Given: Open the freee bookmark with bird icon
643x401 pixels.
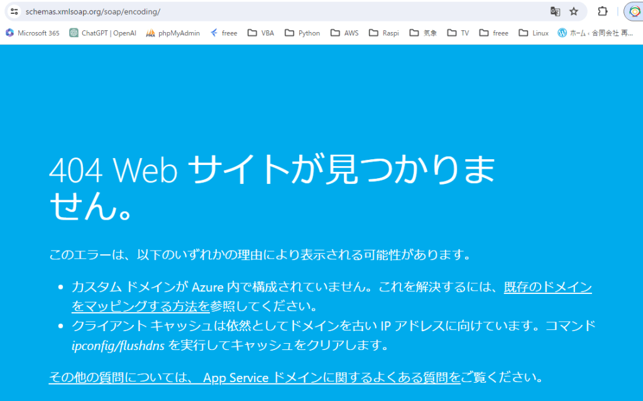Looking at the screenshot, I should tap(224, 33).
